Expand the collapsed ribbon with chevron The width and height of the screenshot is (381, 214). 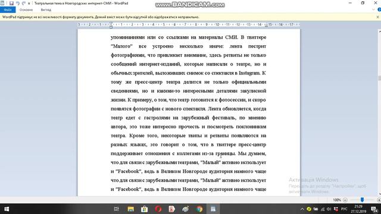pyautogui.click(x=373, y=10)
